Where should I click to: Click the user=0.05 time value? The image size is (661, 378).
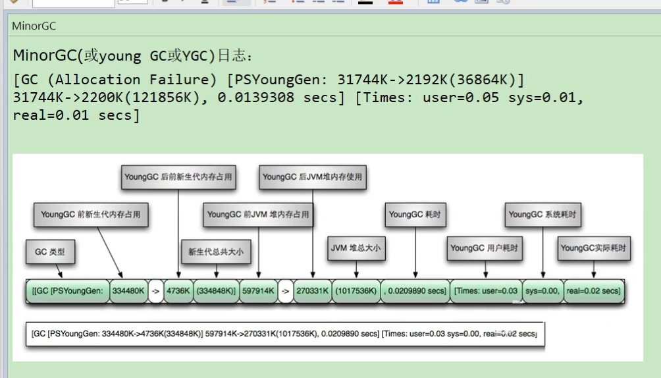(x=460, y=97)
